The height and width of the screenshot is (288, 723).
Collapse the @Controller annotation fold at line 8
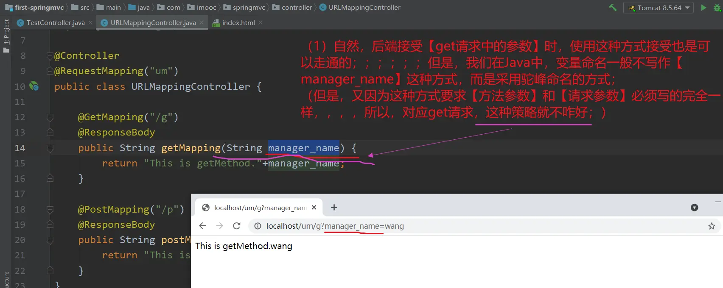tap(50, 55)
